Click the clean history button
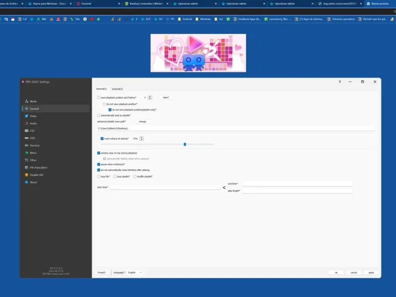The image size is (396, 297). point(166,98)
